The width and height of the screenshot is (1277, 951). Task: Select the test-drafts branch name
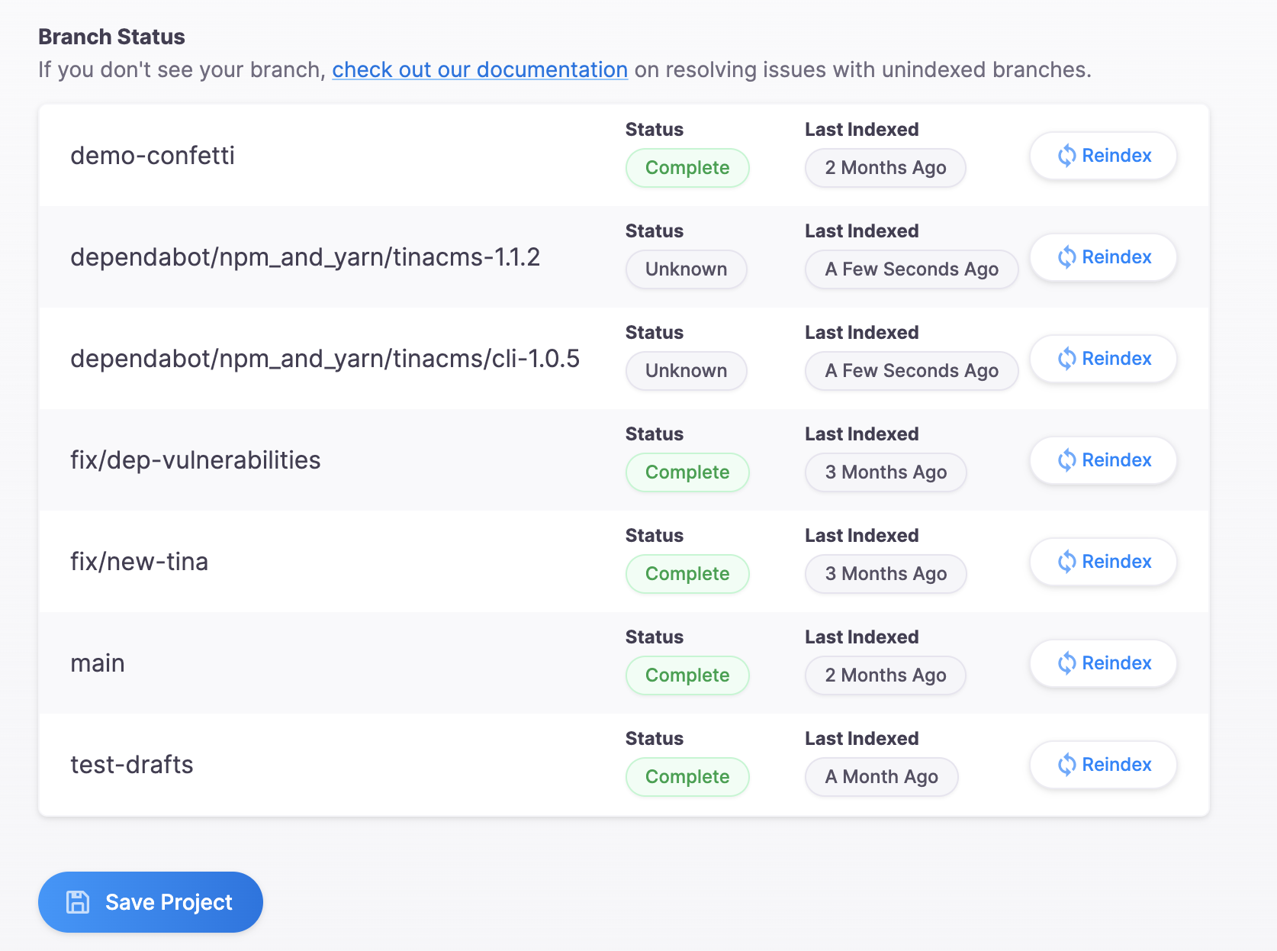pos(132,765)
